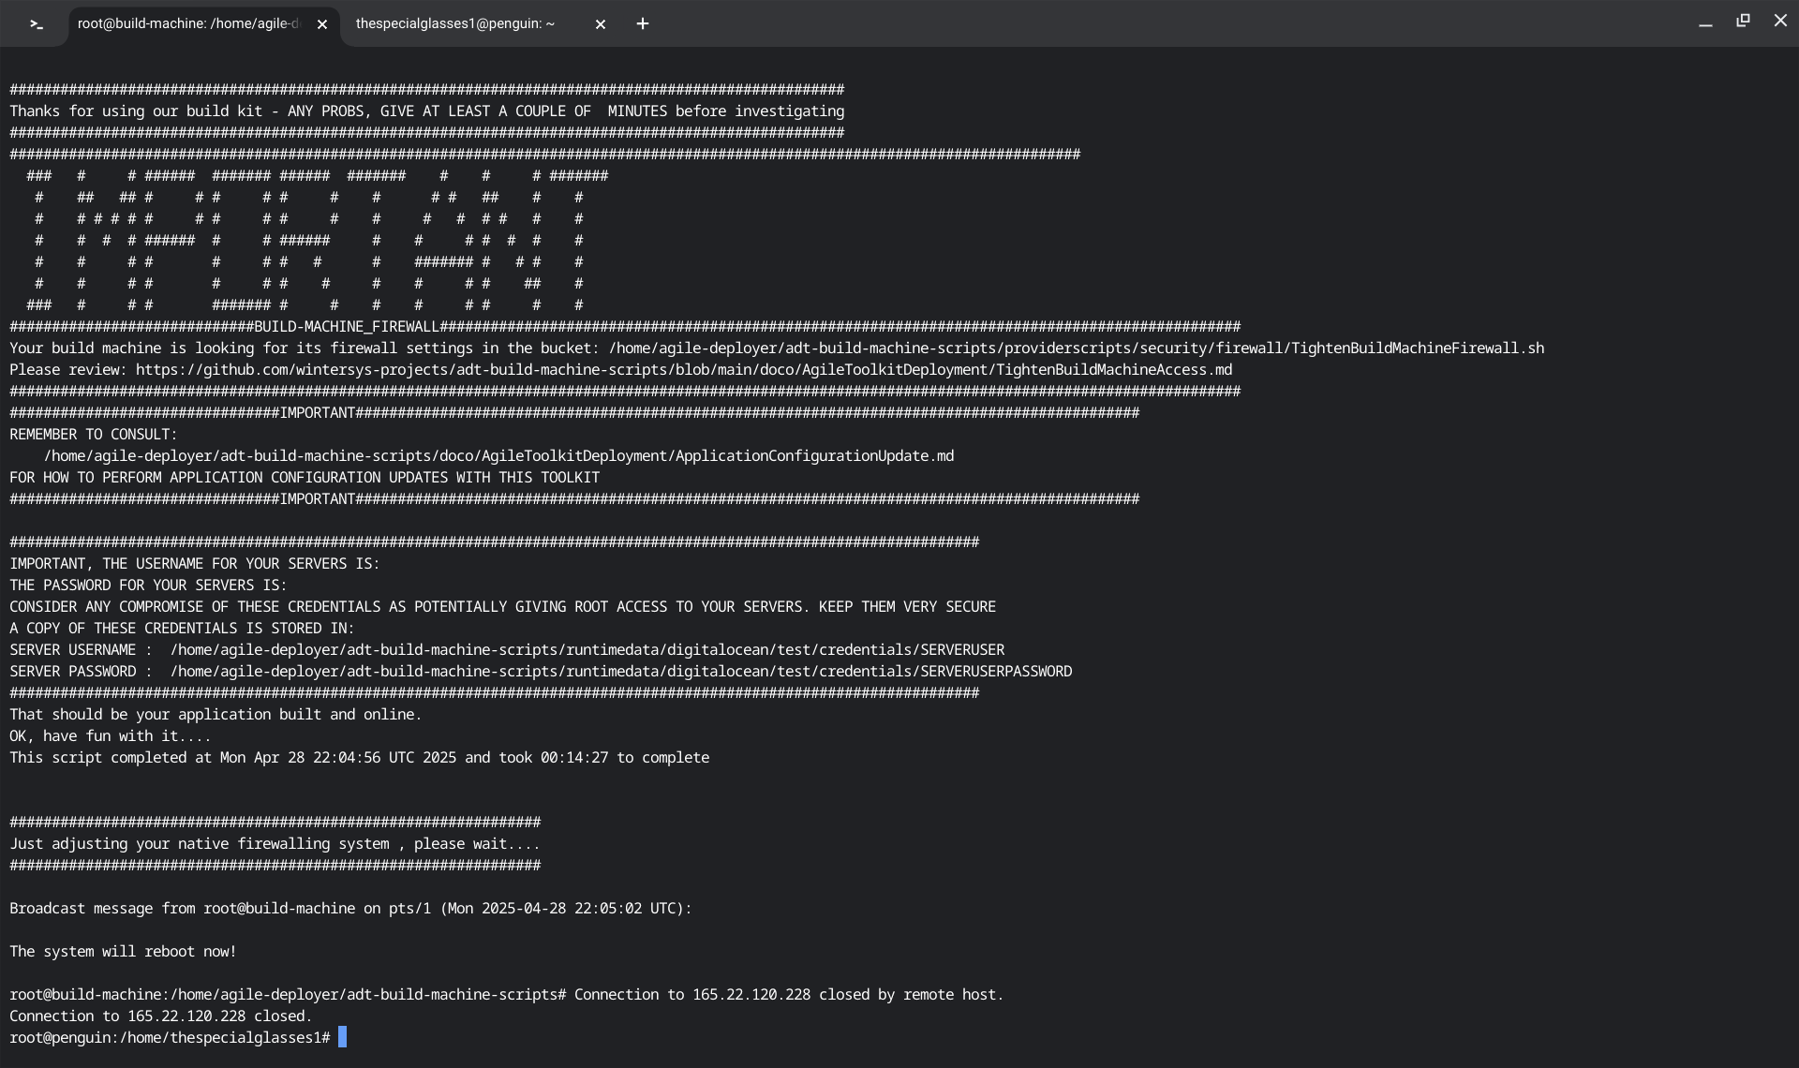Click the Terminal app icon in the tab strip
This screenshot has height=1068, width=1799.
click(x=36, y=24)
